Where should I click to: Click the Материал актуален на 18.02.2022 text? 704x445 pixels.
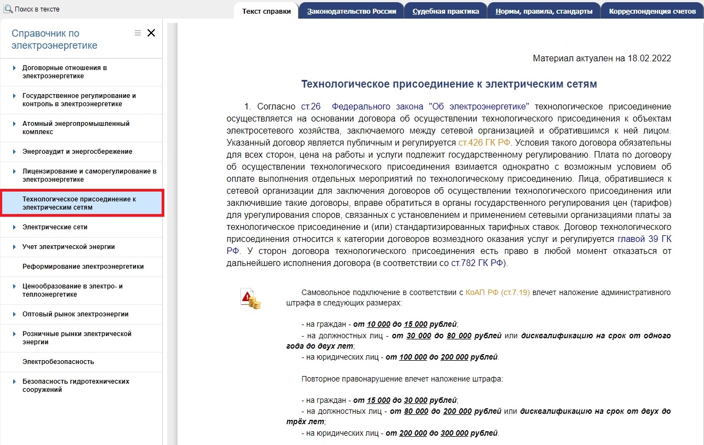click(602, 58)
